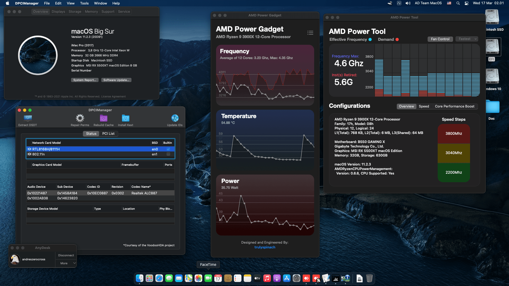509x286 pixels.
Task: Toggle the Demand red indicator
Action: coord(397,39)
